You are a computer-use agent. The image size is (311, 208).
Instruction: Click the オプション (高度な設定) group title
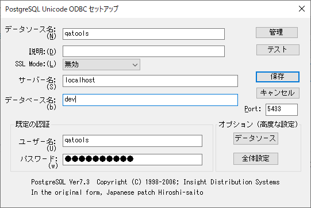click(x=258, y=124)
